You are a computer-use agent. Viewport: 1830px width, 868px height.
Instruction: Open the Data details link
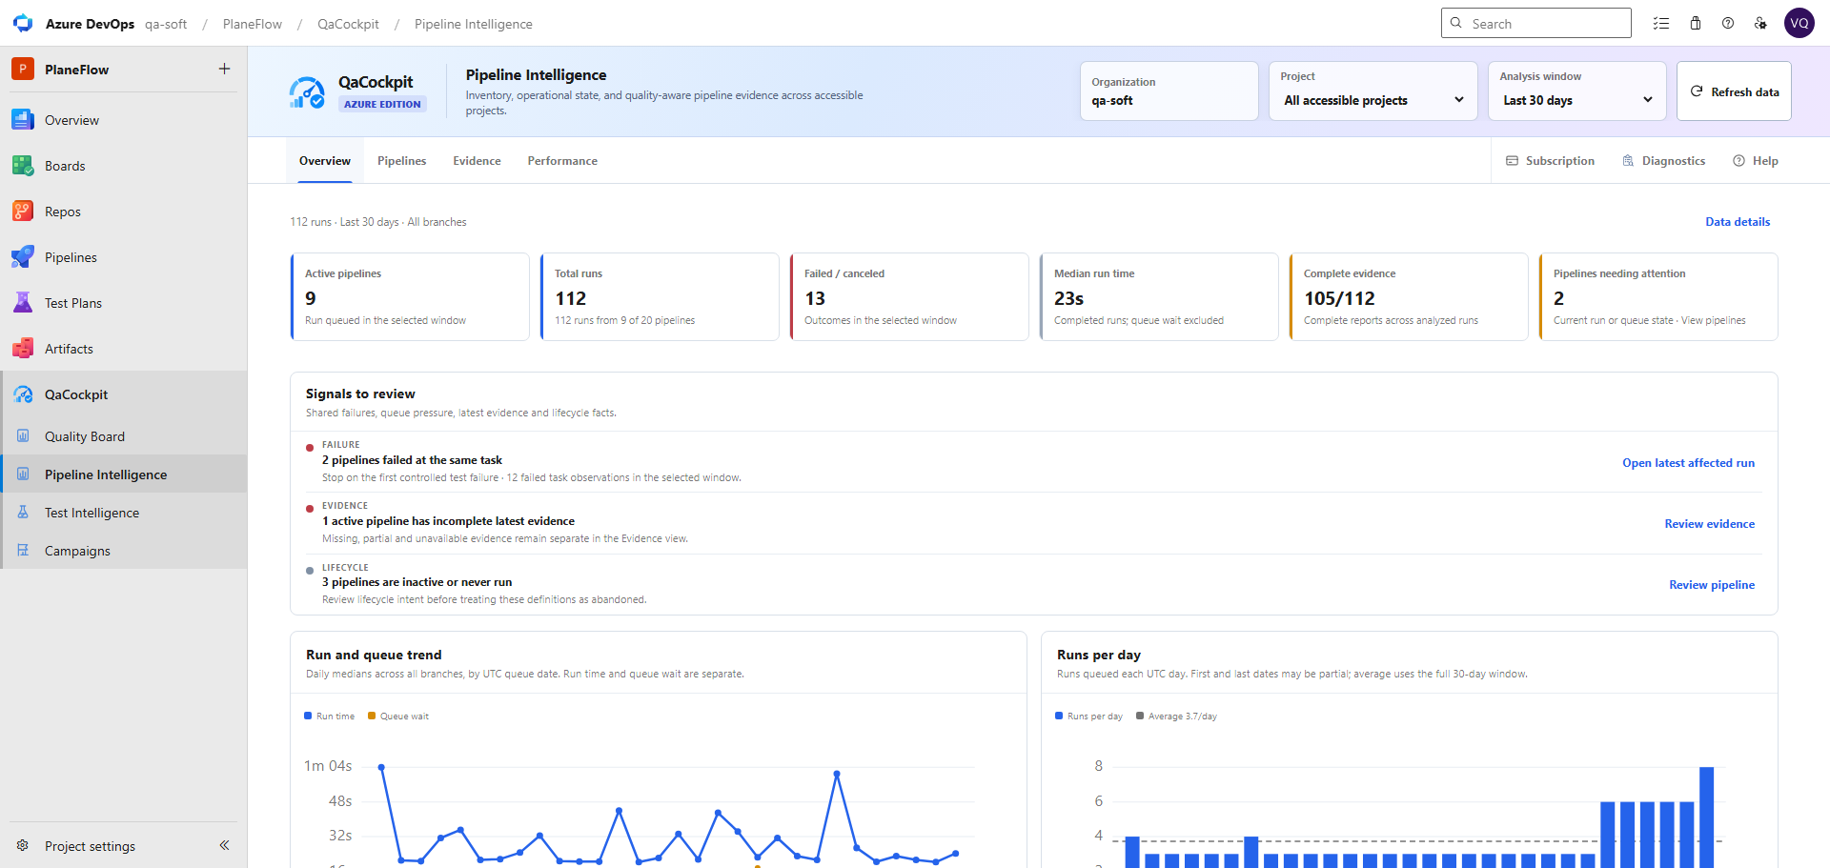click(x=1738, y=222)
